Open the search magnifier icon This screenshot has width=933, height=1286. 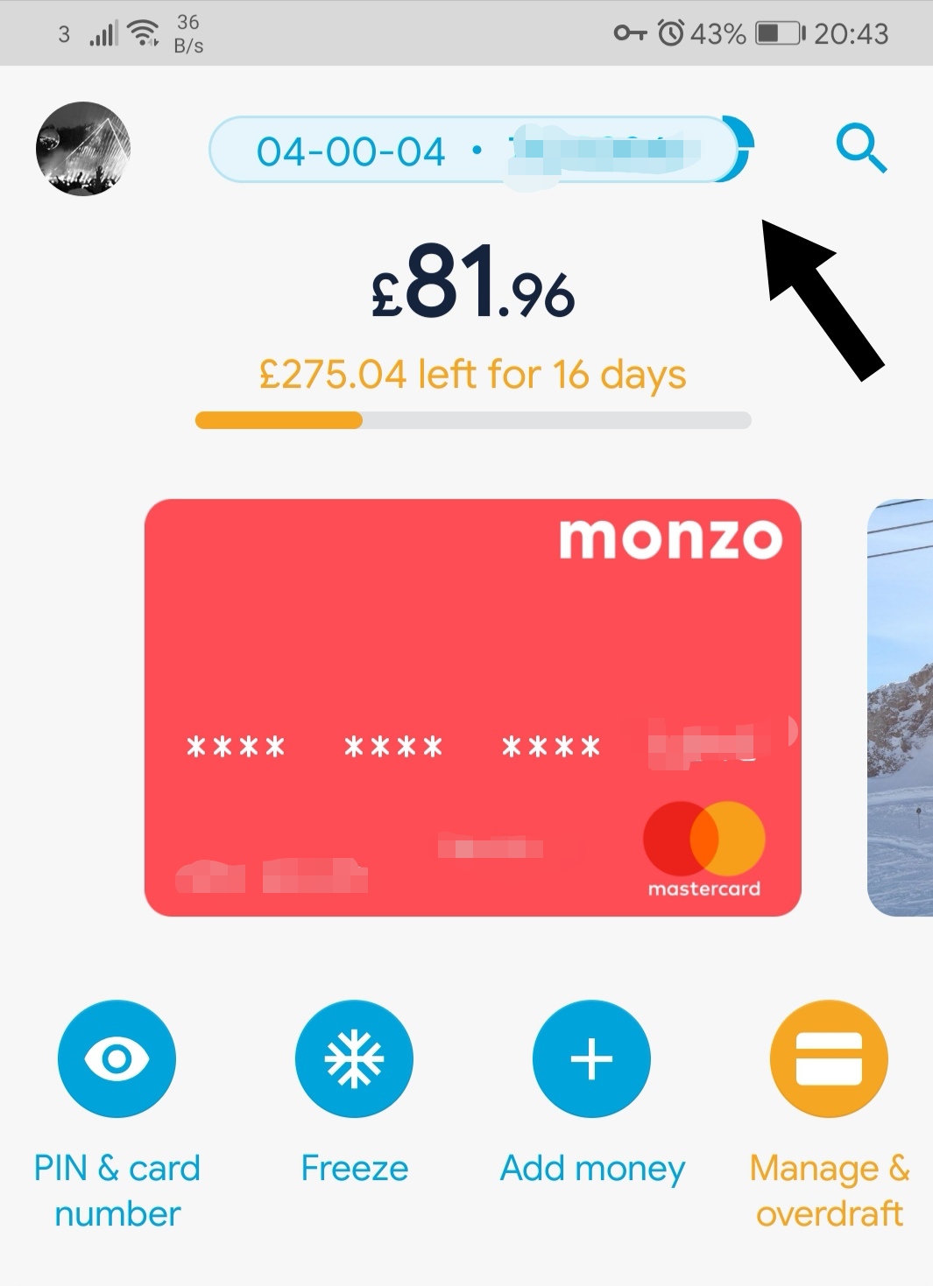pyautogui.click(x=862, y=149)
